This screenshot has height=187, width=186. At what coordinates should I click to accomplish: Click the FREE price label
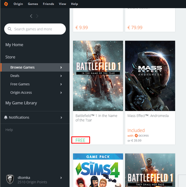tap(80, 140)
